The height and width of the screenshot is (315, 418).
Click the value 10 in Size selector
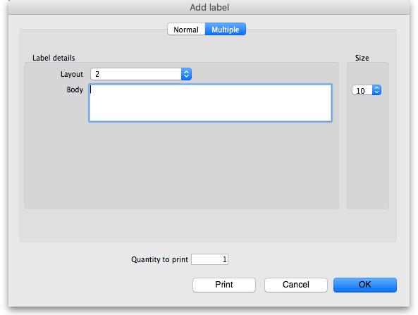point(361,91)
